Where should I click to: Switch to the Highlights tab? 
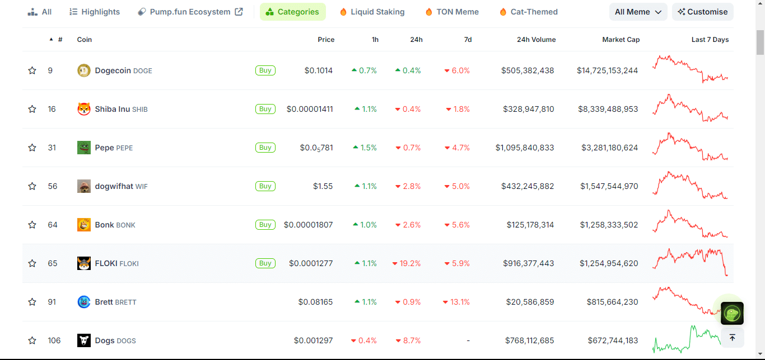tap(94, 12)
